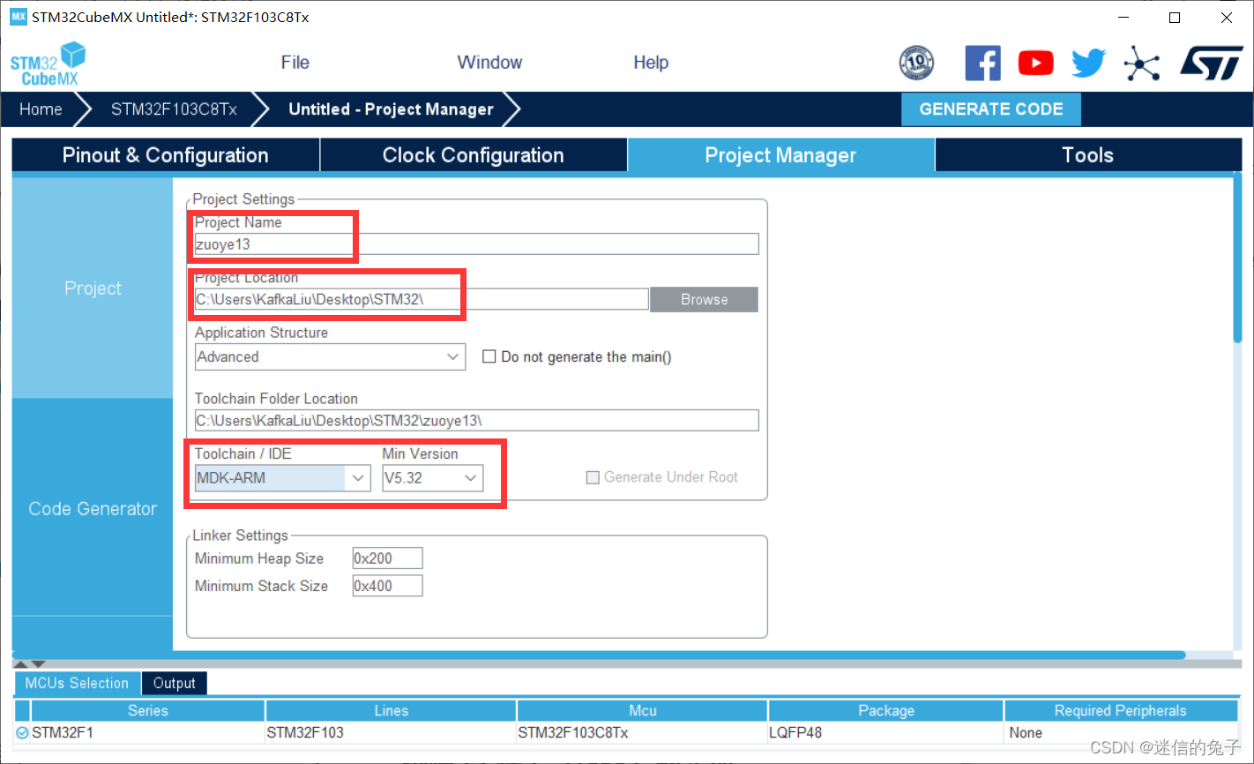This screenshot has height=764, width=1254.
Task: Open the YouTube icon link
Action: (x=1035, y=63)
